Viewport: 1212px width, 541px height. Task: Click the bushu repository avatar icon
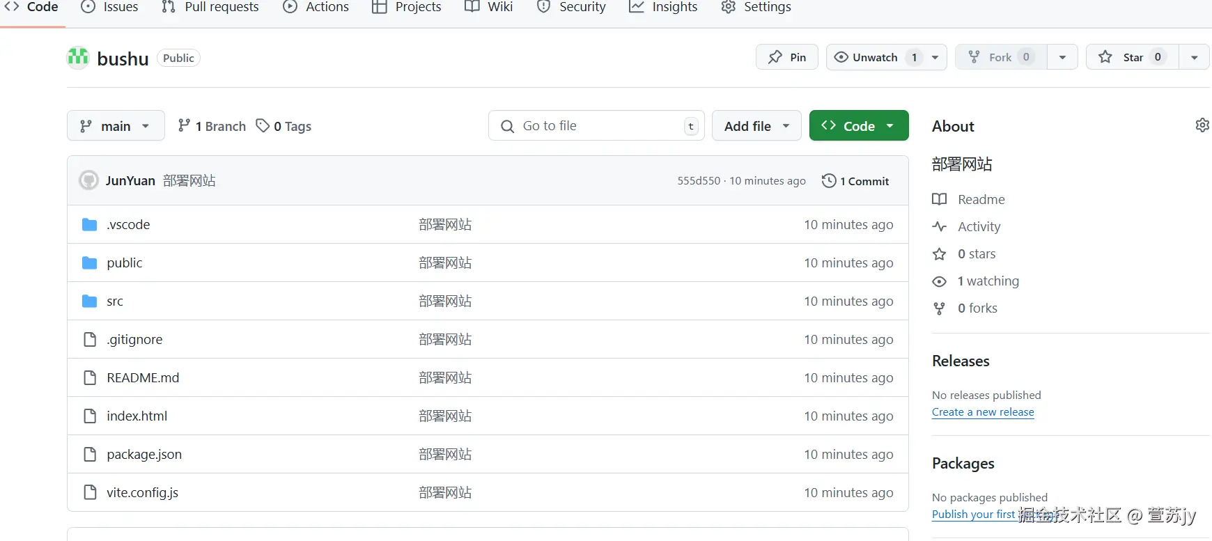click(x=78, y=58)
